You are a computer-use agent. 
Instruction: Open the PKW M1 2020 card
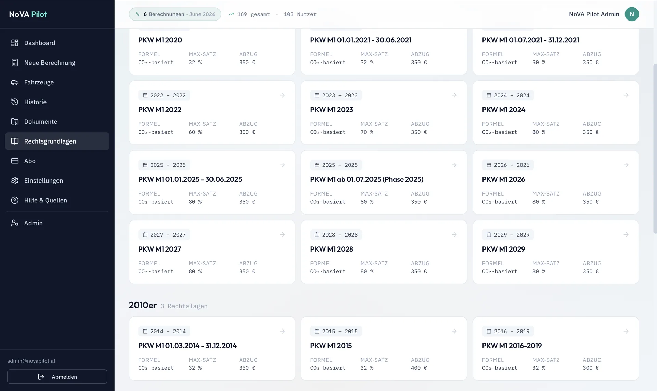[x=212, y=51]
